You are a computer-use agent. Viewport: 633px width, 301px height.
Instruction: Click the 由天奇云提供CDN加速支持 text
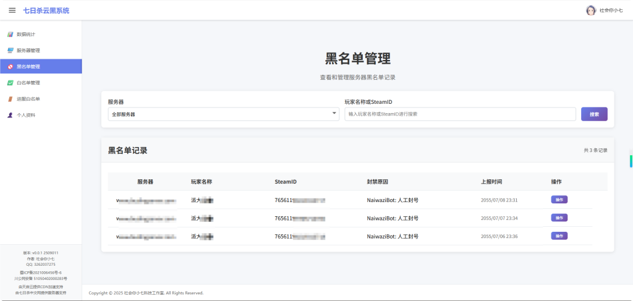point(41,287)
